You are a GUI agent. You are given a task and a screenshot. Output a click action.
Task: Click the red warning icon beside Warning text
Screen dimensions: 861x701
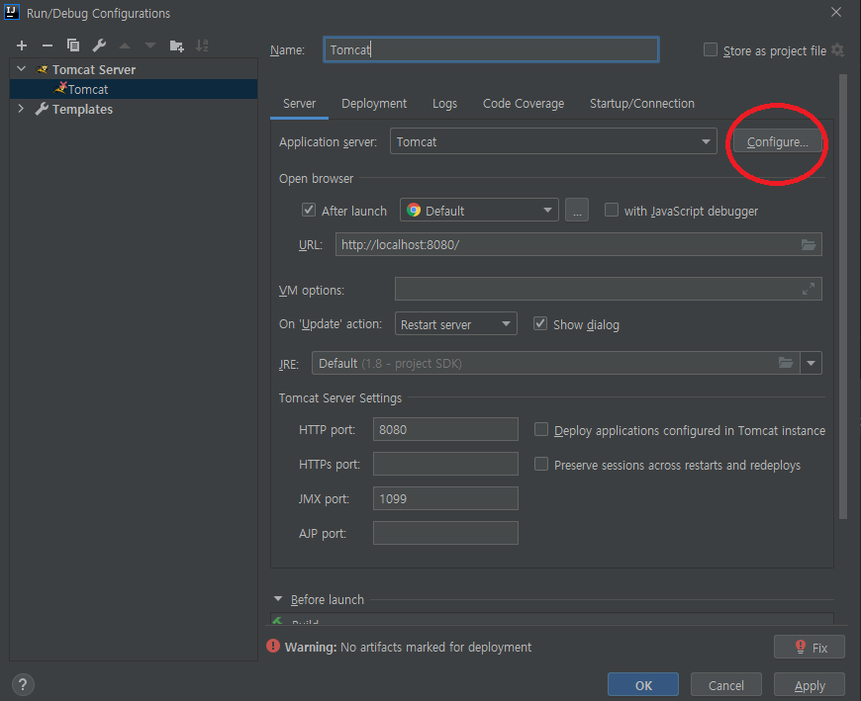point(273,647)
